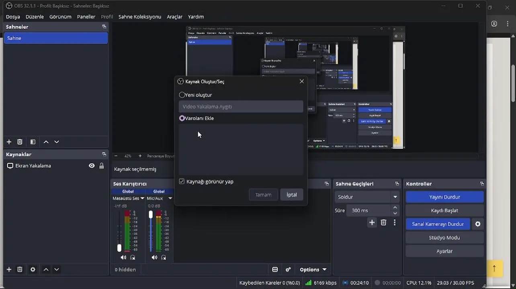
Task: Select Ekran Yakalama source row
Action: coord(56,165)
